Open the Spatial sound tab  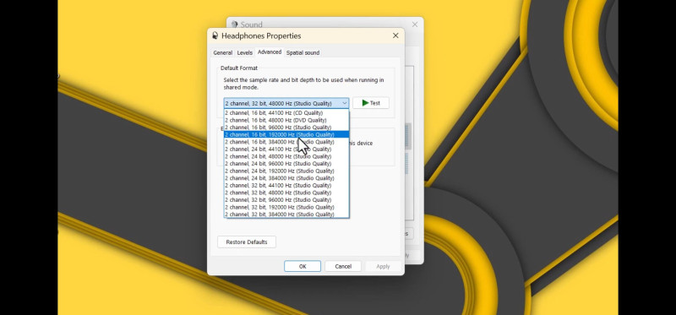tap(303, 52)
